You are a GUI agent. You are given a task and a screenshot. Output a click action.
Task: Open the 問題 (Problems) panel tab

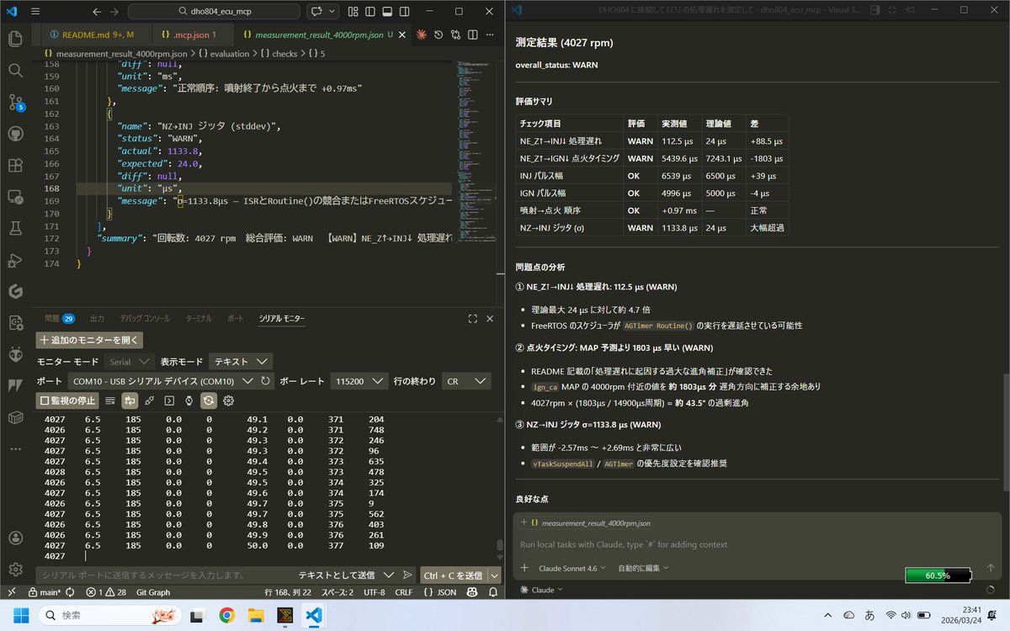[x=59, y=319]
